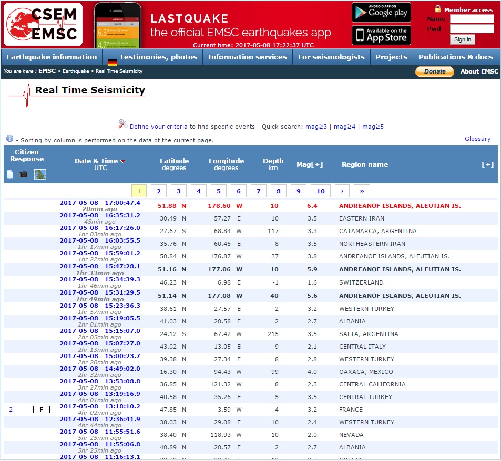The width and height of the screenshot is (501, 461).
Task: Click the criteria tools icon
Action: [122, 123]
